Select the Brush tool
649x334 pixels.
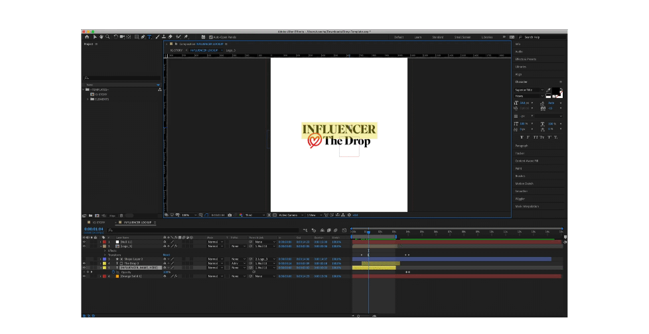pyautogui.click(x=157, y=37)
